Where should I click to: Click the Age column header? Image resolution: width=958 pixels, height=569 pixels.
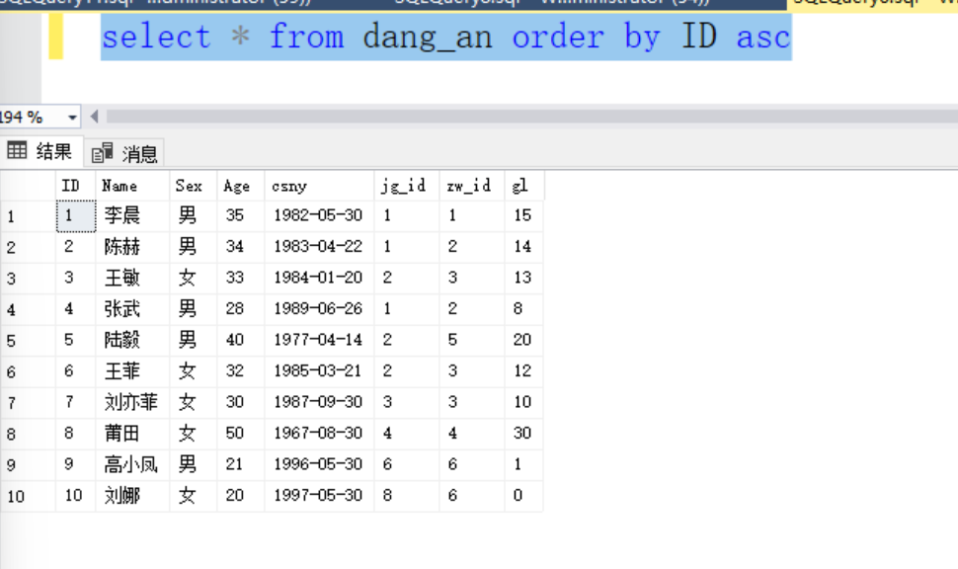[x=241, y=185]
